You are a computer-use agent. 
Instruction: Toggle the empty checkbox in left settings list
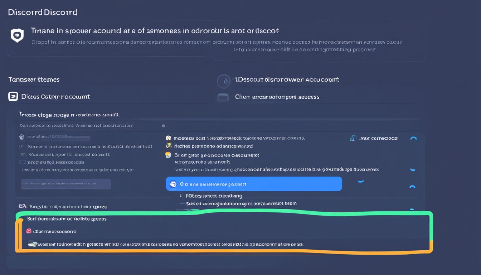coord(22,162)
